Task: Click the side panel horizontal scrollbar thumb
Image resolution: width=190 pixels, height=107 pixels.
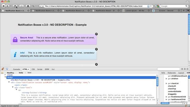Action: pos(165,103)
